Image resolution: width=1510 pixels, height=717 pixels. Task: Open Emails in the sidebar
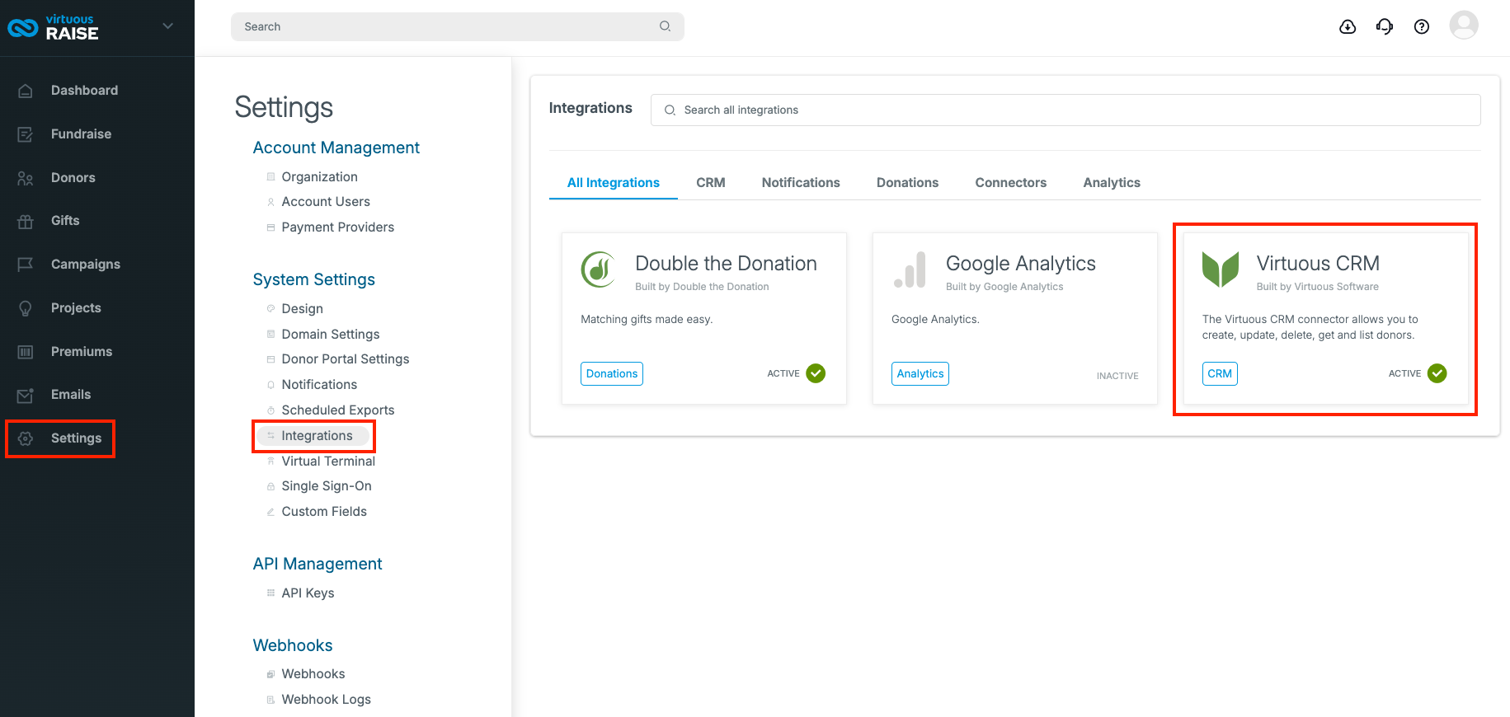coord(71,395)
